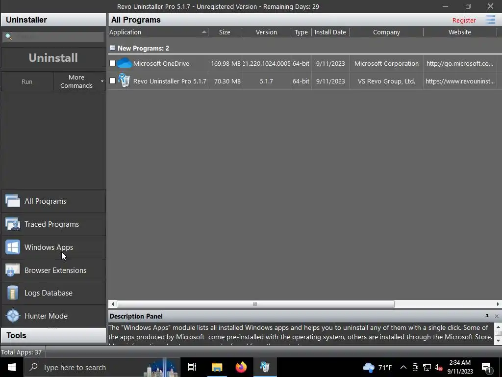Viewport: 502px width, 377px height.
Task: Open File Explorer from the taskbar
Action: pos(217,367)
